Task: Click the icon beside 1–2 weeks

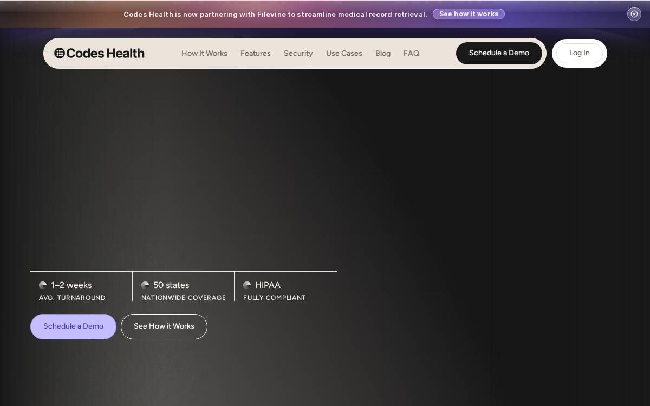Action: tap(43, 285)
